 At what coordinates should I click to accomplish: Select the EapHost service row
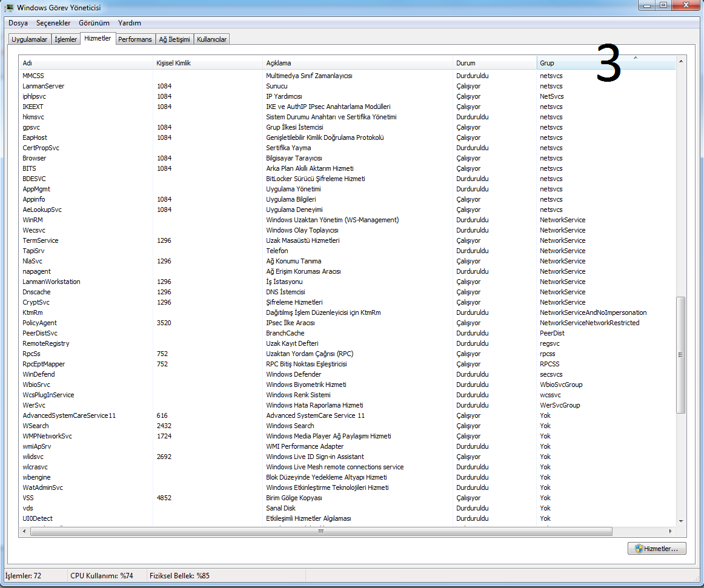click(x=347, y=138)
